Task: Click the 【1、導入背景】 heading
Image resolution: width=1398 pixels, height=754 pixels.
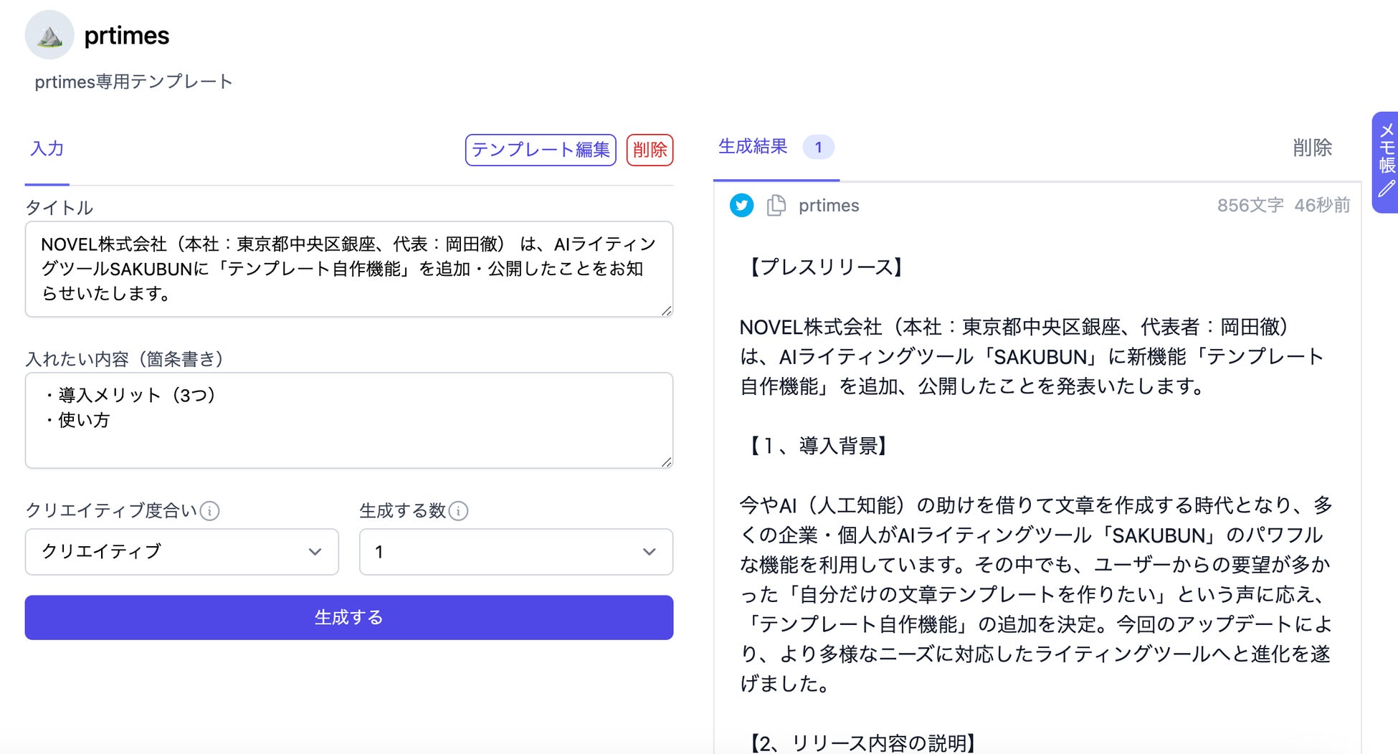Action: [817, 446]
